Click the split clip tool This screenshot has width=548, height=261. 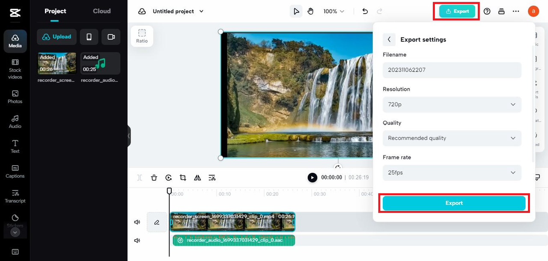[140, 178]
